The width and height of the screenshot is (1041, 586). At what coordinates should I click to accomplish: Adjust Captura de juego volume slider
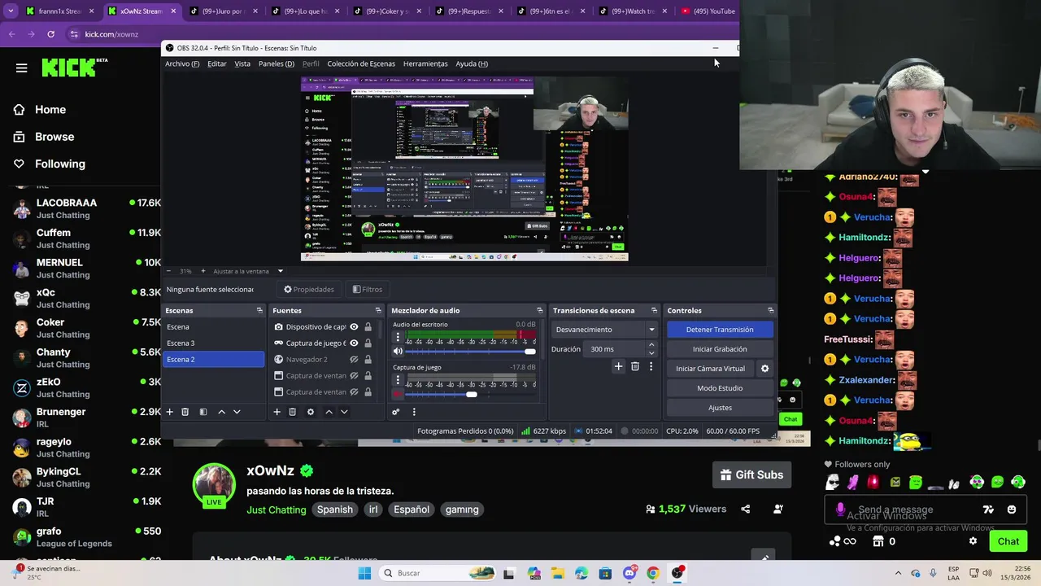pos(472,395)
